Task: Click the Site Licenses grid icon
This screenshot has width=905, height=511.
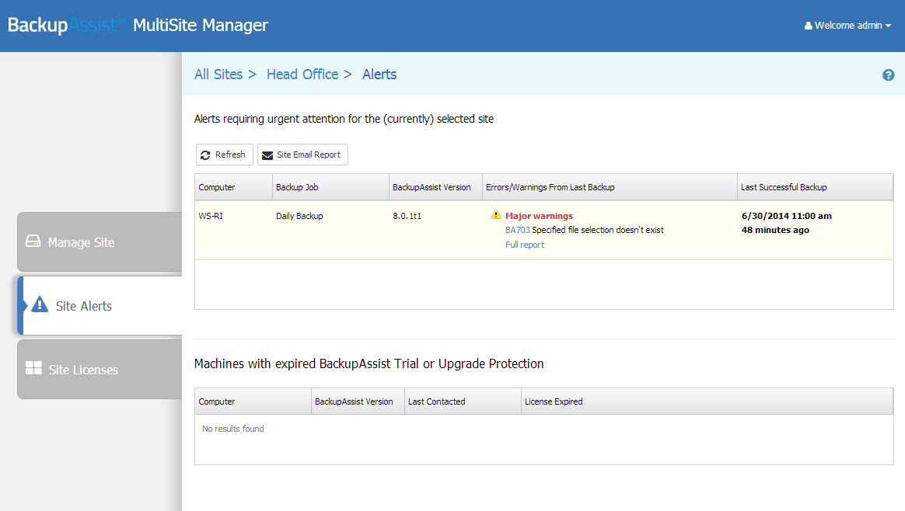Action: [33, 368]
